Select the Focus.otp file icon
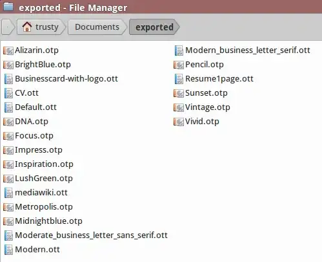Image resolution: width=322 pixels, height=262 pixels. point(8,136)
